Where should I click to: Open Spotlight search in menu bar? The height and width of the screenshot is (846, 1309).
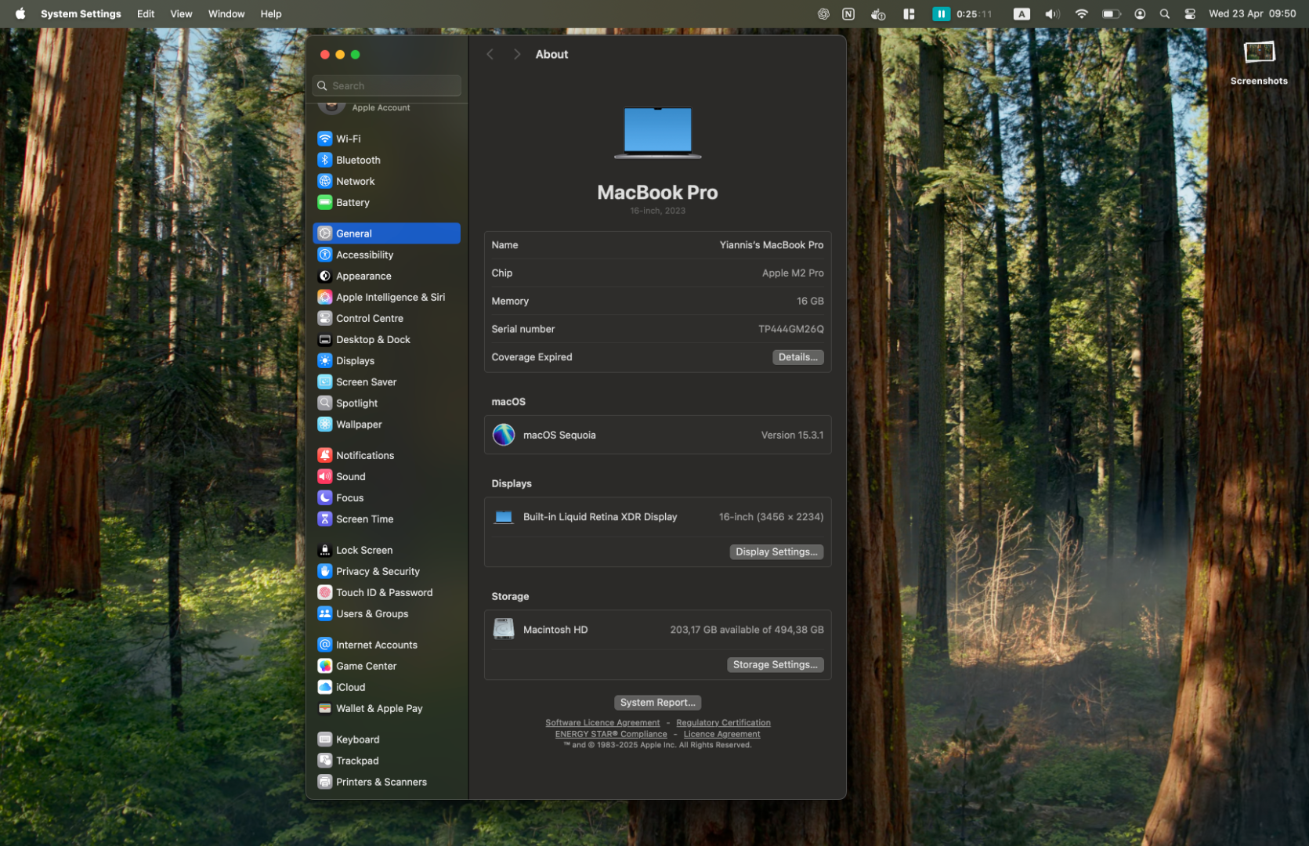(1165, 13)
